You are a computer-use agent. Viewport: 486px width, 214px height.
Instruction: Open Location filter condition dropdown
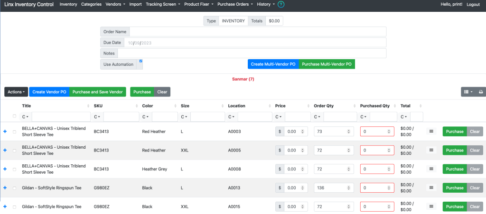pyautogui.click(x=232, y=117)
